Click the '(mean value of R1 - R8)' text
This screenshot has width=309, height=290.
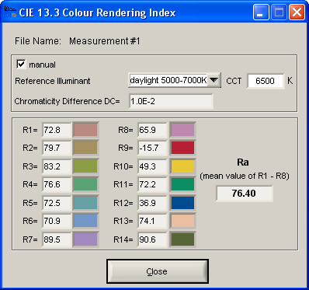click(245, 176)
